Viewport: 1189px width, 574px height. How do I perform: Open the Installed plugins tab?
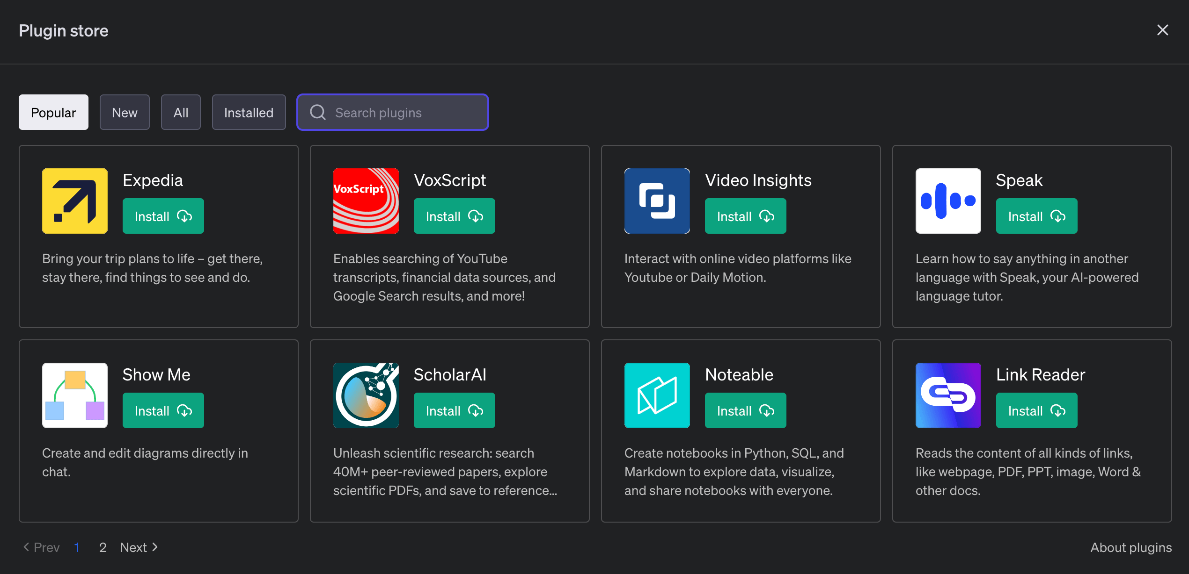pyautogui.click(x=249, y=112)
